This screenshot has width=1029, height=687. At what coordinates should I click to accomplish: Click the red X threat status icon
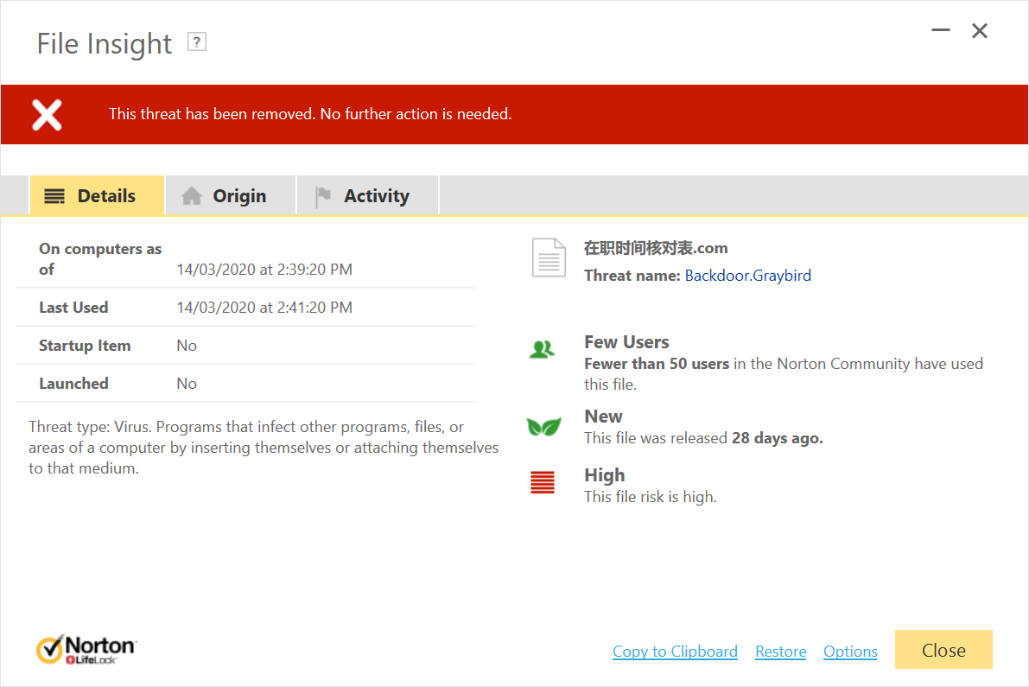47,114
